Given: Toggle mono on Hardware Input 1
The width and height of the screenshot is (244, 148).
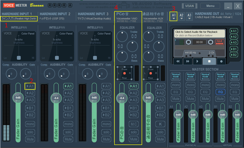Looking at the screenshot, I should 30,124.
